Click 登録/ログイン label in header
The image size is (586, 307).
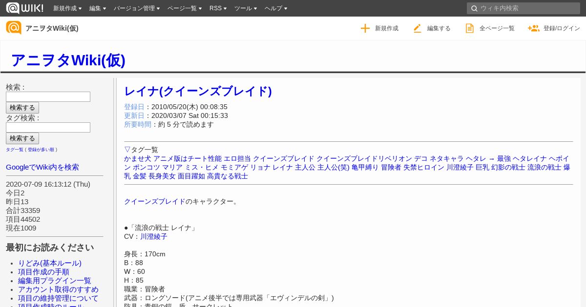(562, 28)
